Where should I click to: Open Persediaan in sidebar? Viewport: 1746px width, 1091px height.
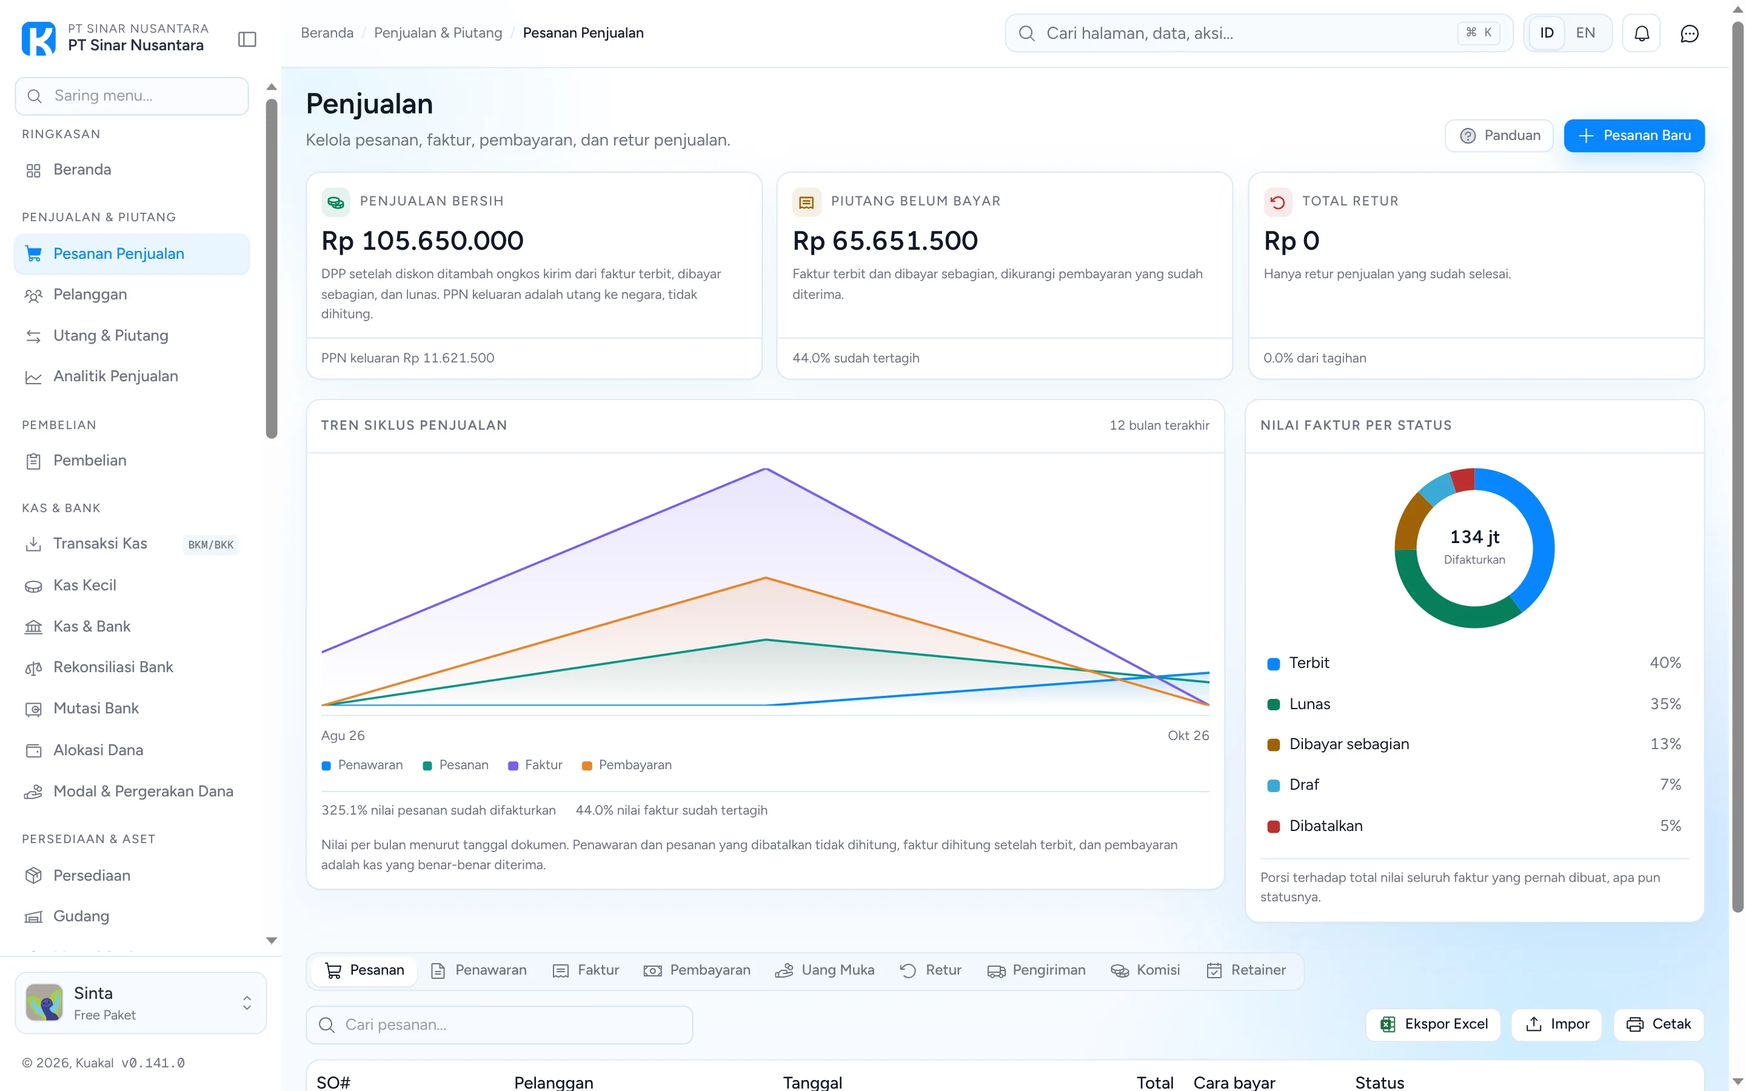pos(132,876)
